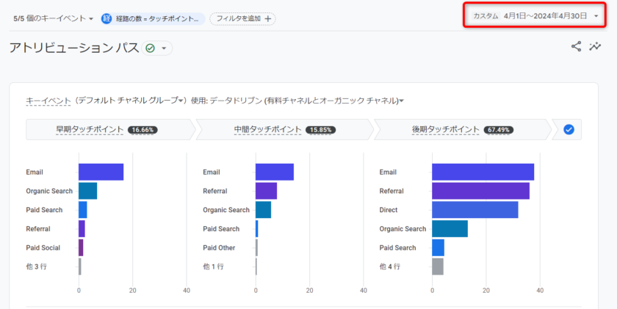Click the blue 経路 filter badge icon
This screenshot has width=617, height=309.
[x=107, y=19]
